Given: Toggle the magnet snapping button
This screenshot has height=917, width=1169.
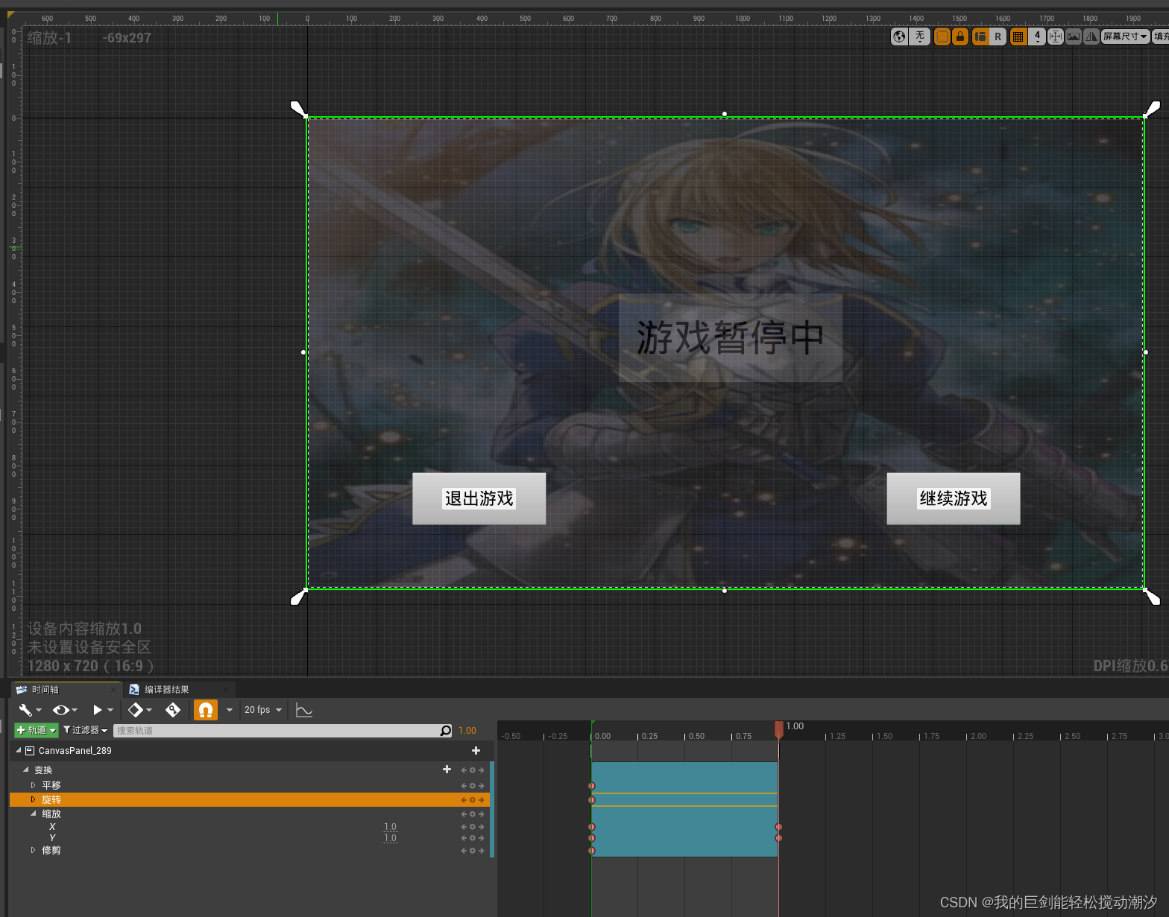Looking at the screenshot, I should (x=205, y=710).
